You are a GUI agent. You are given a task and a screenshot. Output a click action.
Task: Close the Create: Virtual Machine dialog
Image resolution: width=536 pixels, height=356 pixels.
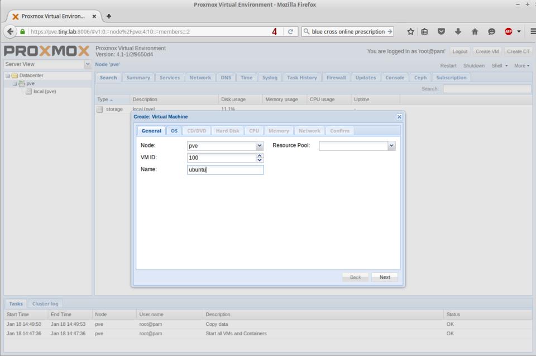[399, 117]
